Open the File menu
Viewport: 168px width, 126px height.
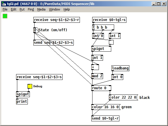pos(5,9)
